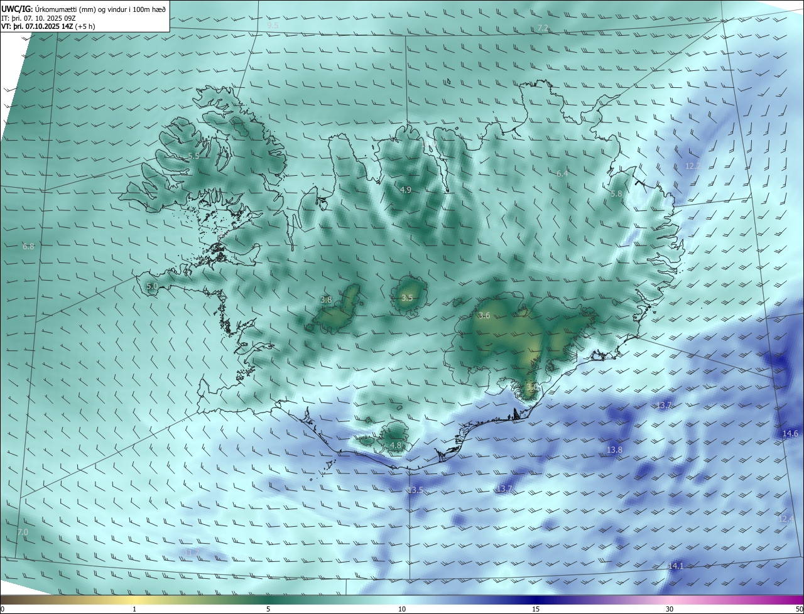Select the 5.0 value label

point(152,286)
